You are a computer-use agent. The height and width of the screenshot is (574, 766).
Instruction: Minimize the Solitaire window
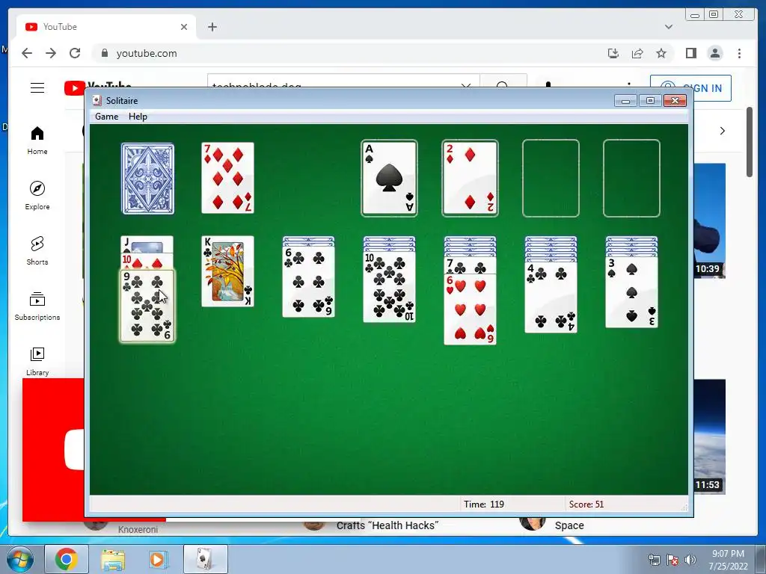pyautogui.click(x=625, y=101)
